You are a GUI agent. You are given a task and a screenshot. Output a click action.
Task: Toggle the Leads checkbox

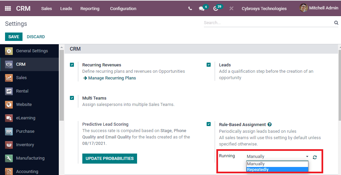(209, 65)
